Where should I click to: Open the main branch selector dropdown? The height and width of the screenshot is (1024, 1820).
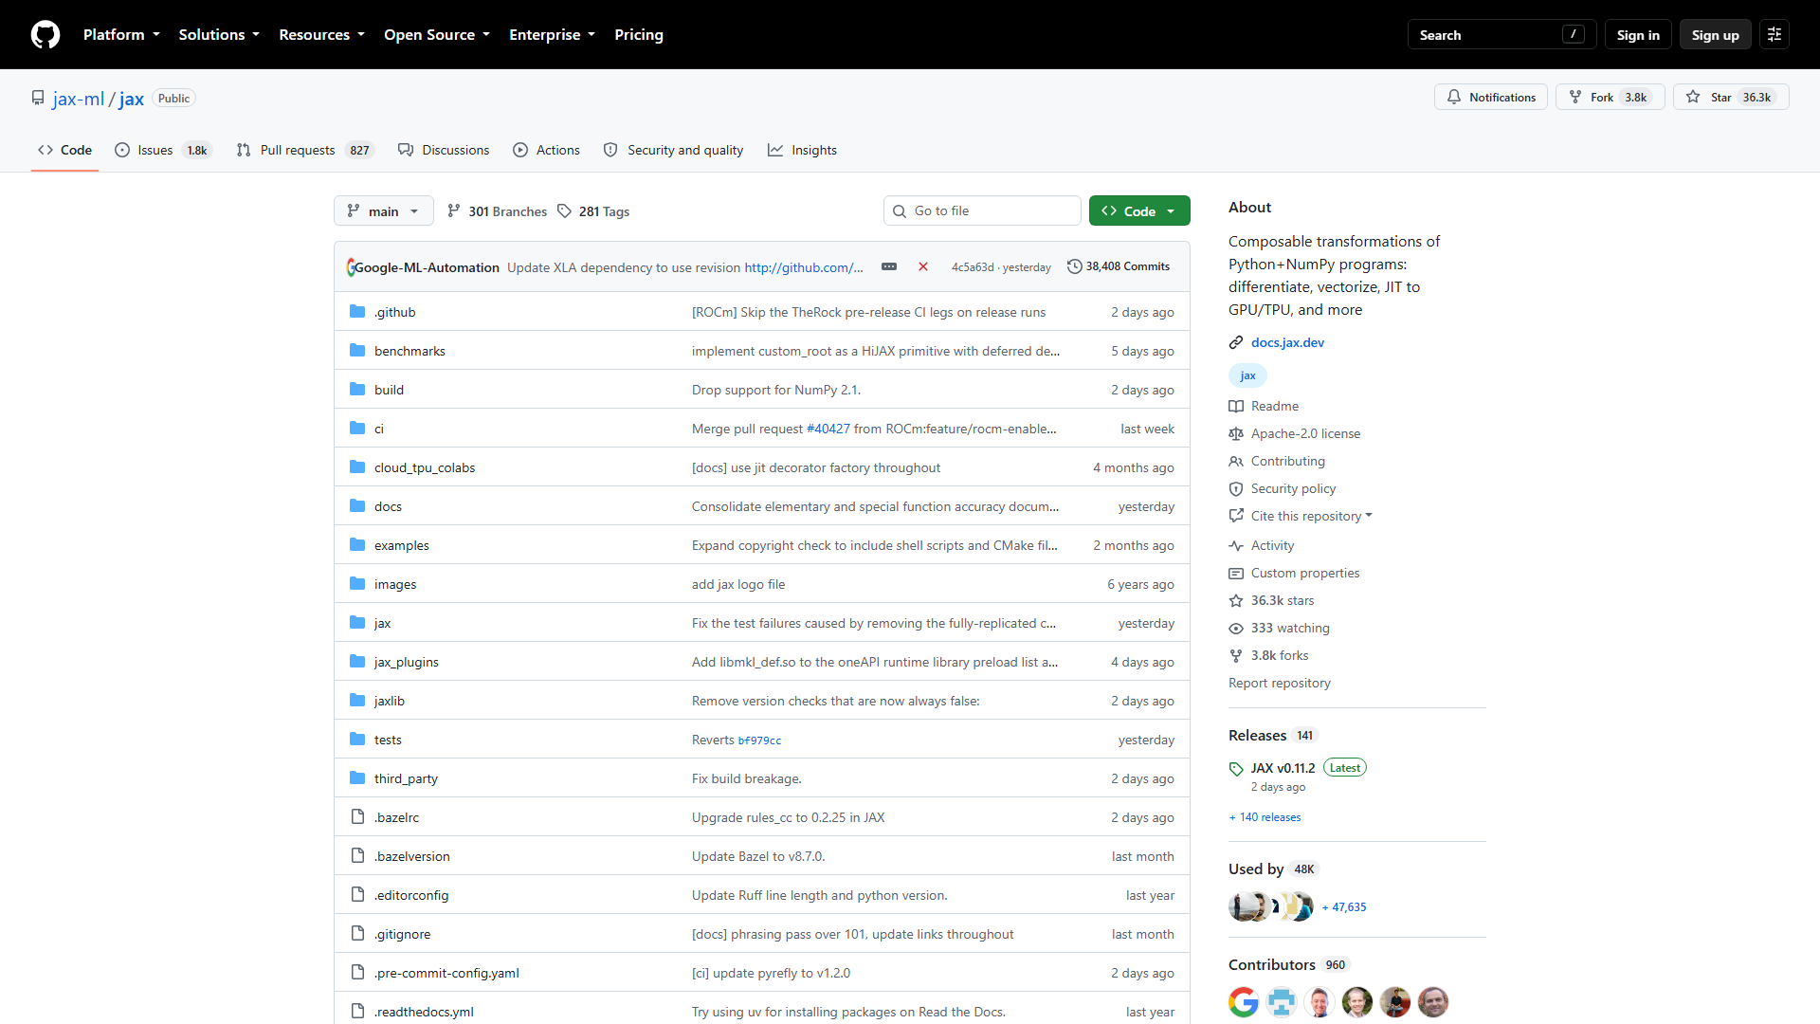click(x=383, y=210)
